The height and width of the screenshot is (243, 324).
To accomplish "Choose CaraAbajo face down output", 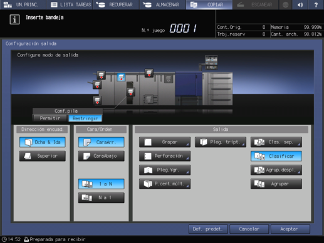I will (x=102, y=156).
